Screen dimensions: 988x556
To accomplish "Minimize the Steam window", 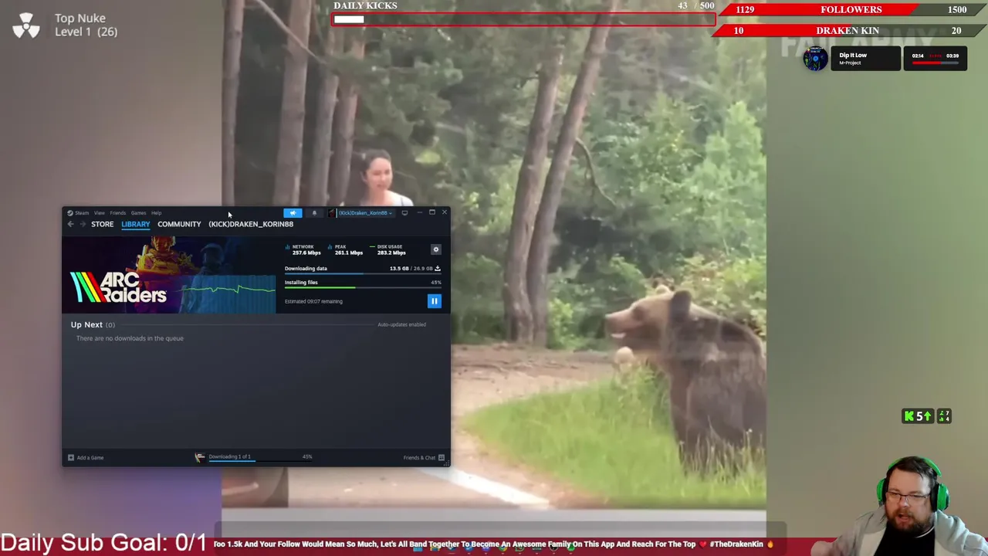I will [x=419, y=212].
